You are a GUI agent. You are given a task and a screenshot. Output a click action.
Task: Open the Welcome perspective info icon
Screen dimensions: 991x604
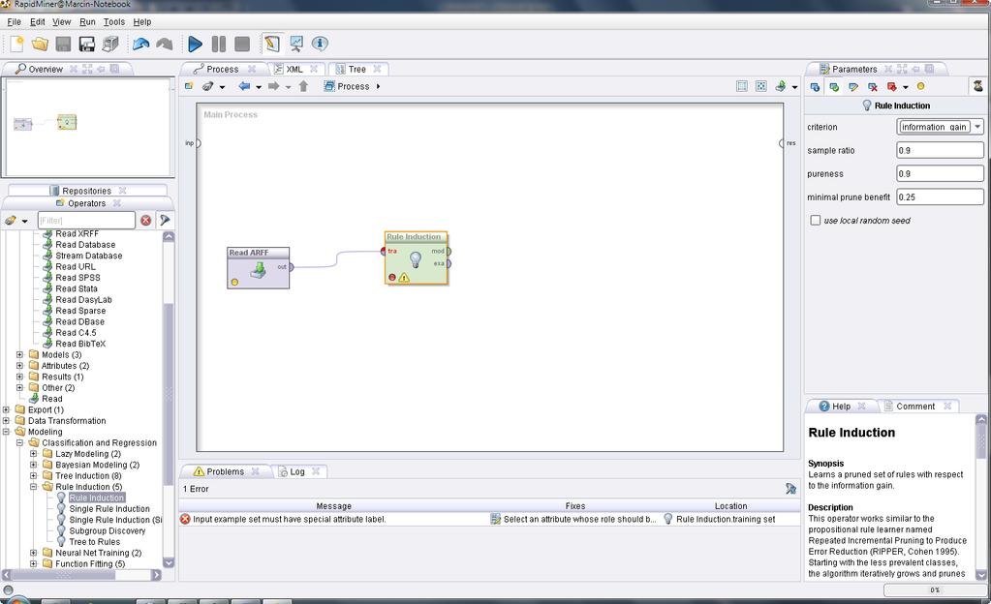320,44
